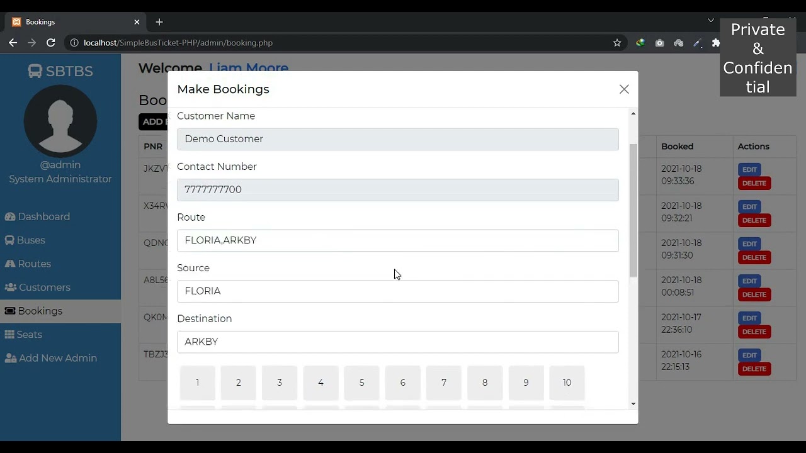Viewport: 806px width, 453px height.
Task: Delete booking made 2021-10-18 00:08:51
Action: coord(754,294)
